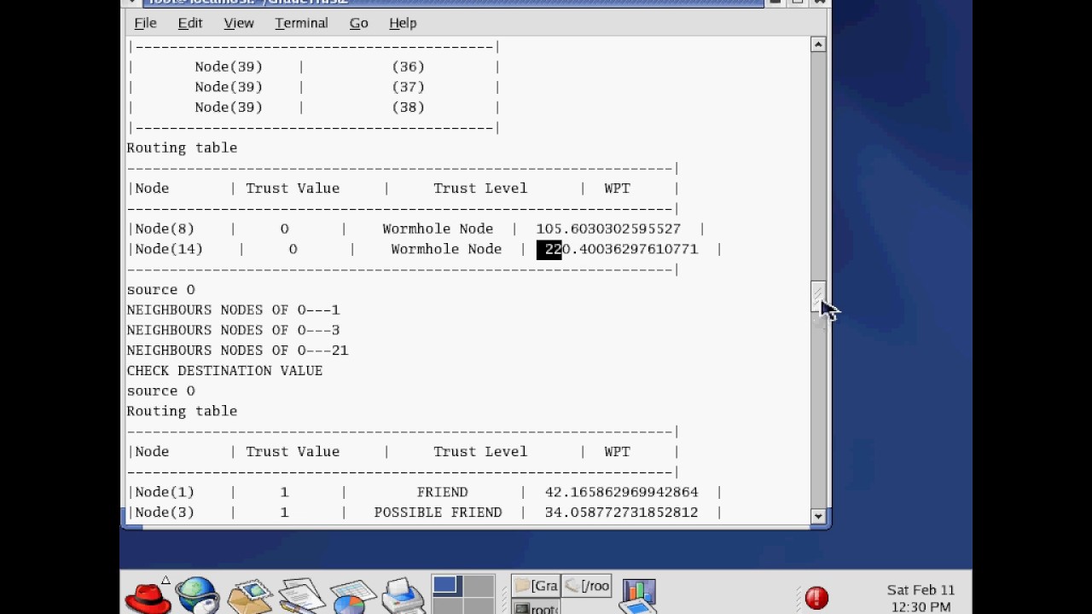Screen dimensions: 1092x614
Task: Open the Help menu
Action: click(x=403, y=23)
